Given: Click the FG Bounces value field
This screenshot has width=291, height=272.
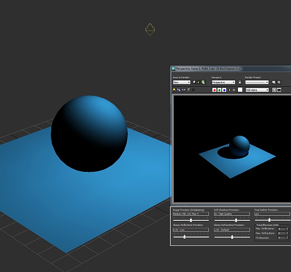Looking at the screenshot, I should pyautogui.click(x=282, y=238).
